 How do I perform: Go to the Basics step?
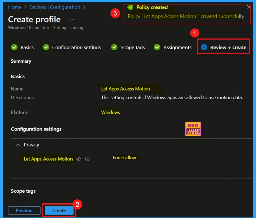[23, 47]
